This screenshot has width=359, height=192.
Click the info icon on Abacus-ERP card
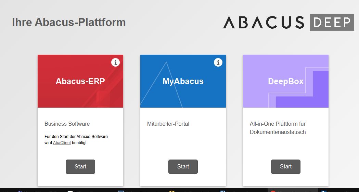115,62
